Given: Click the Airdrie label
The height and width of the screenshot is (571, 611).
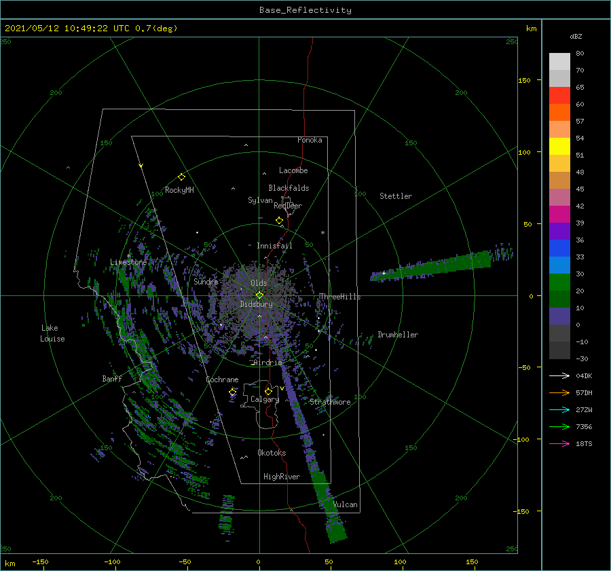Looking at the screenshot, I should click(267, 363).
